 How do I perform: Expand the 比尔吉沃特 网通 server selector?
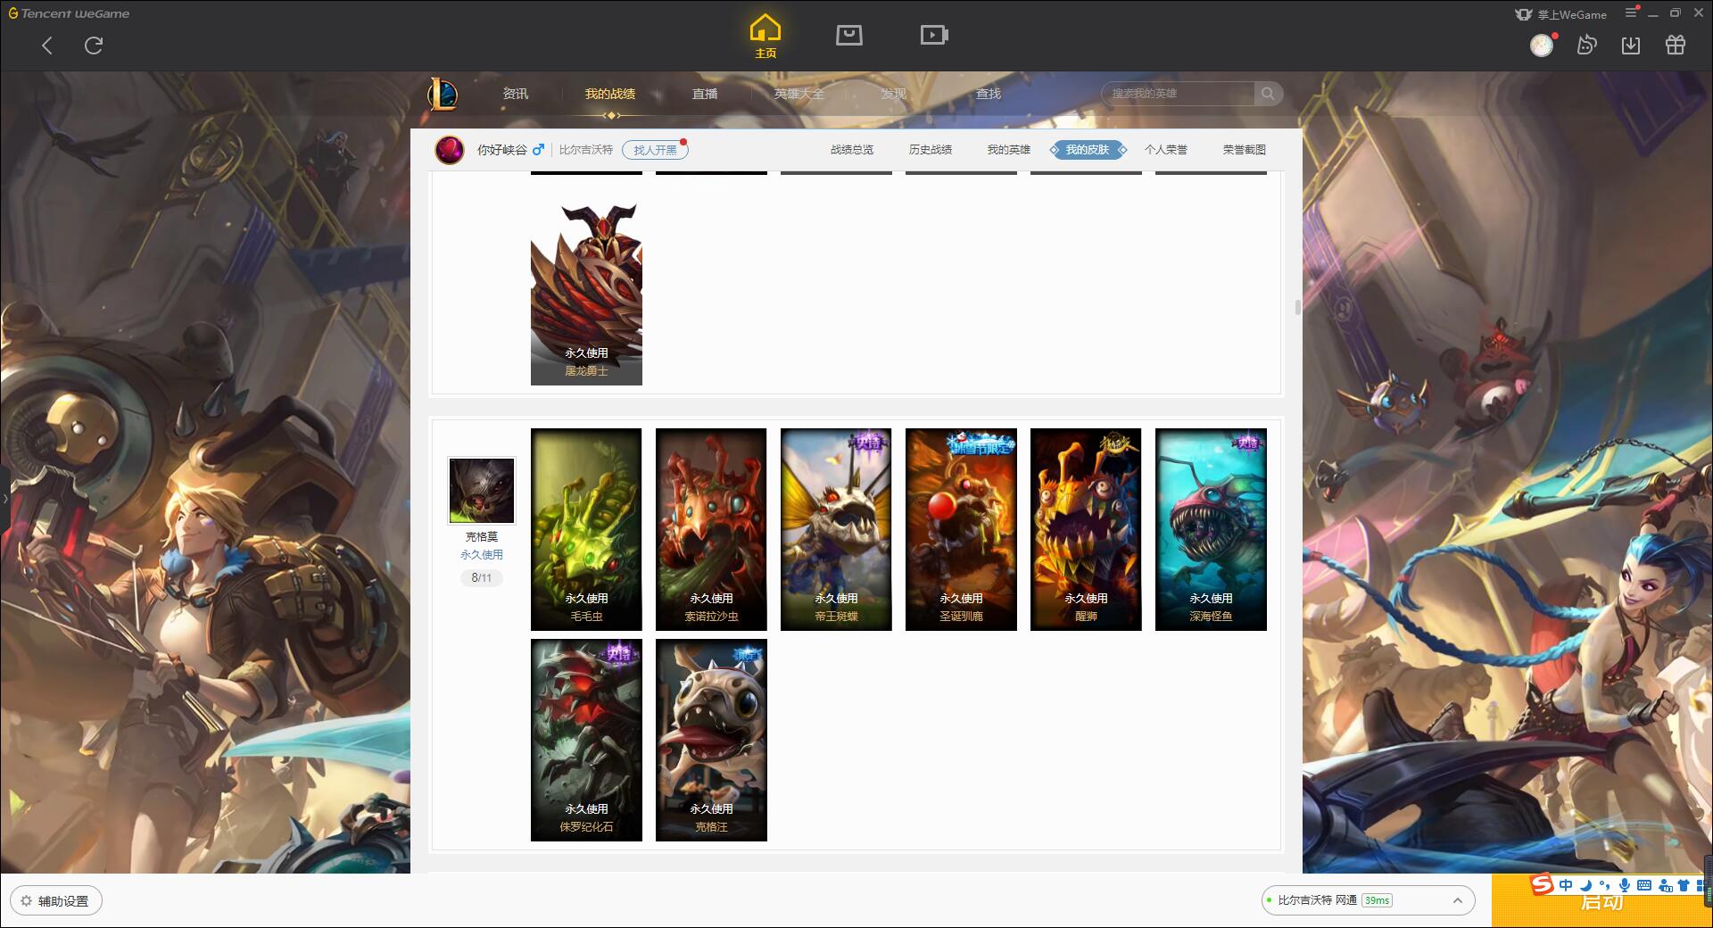coord(1368,900)
